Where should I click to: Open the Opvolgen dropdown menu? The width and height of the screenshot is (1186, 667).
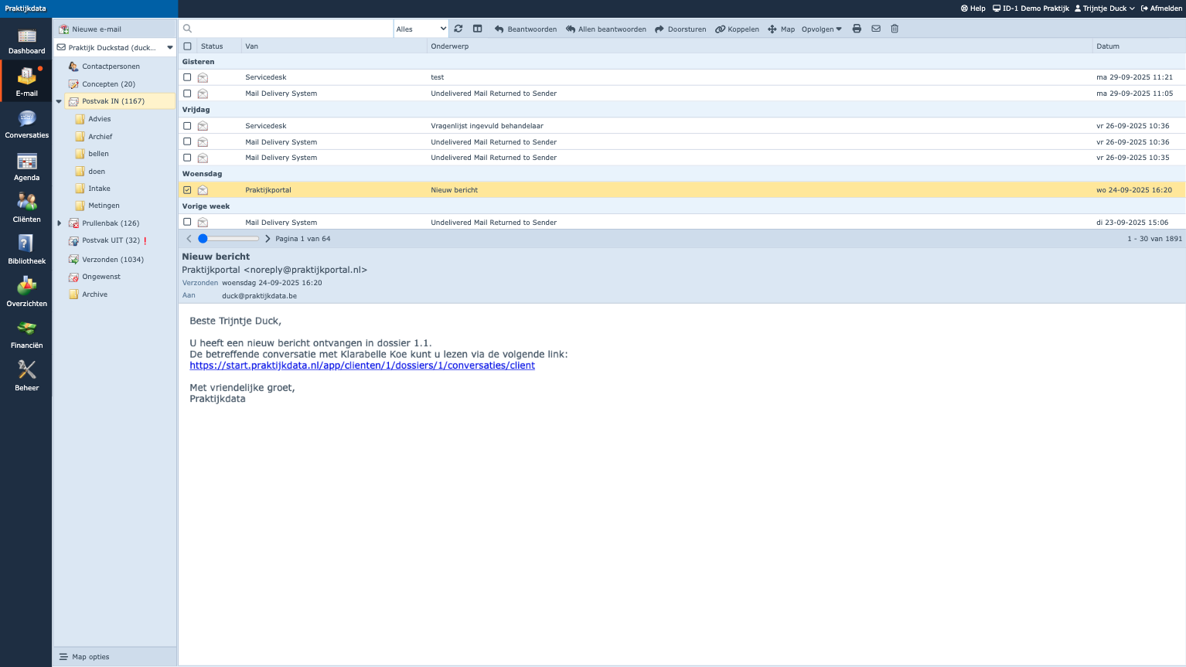point(821,29)
